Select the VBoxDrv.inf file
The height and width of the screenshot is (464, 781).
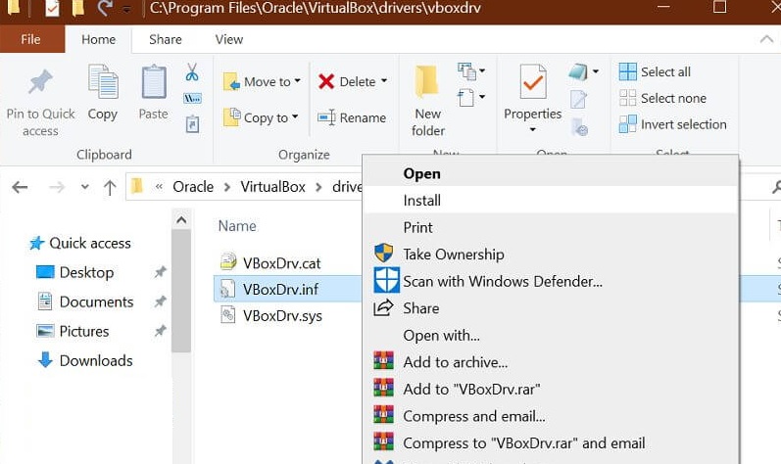(x=269, y=289)
